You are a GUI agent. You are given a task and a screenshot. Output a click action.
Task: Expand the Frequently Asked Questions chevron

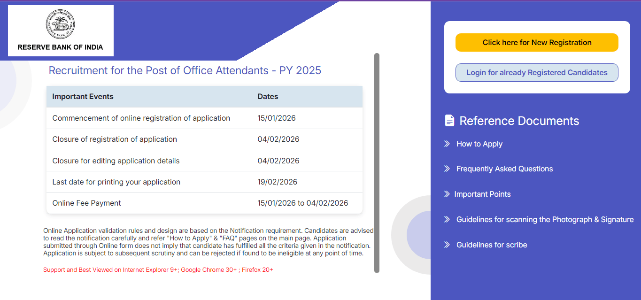pos(446,169)
